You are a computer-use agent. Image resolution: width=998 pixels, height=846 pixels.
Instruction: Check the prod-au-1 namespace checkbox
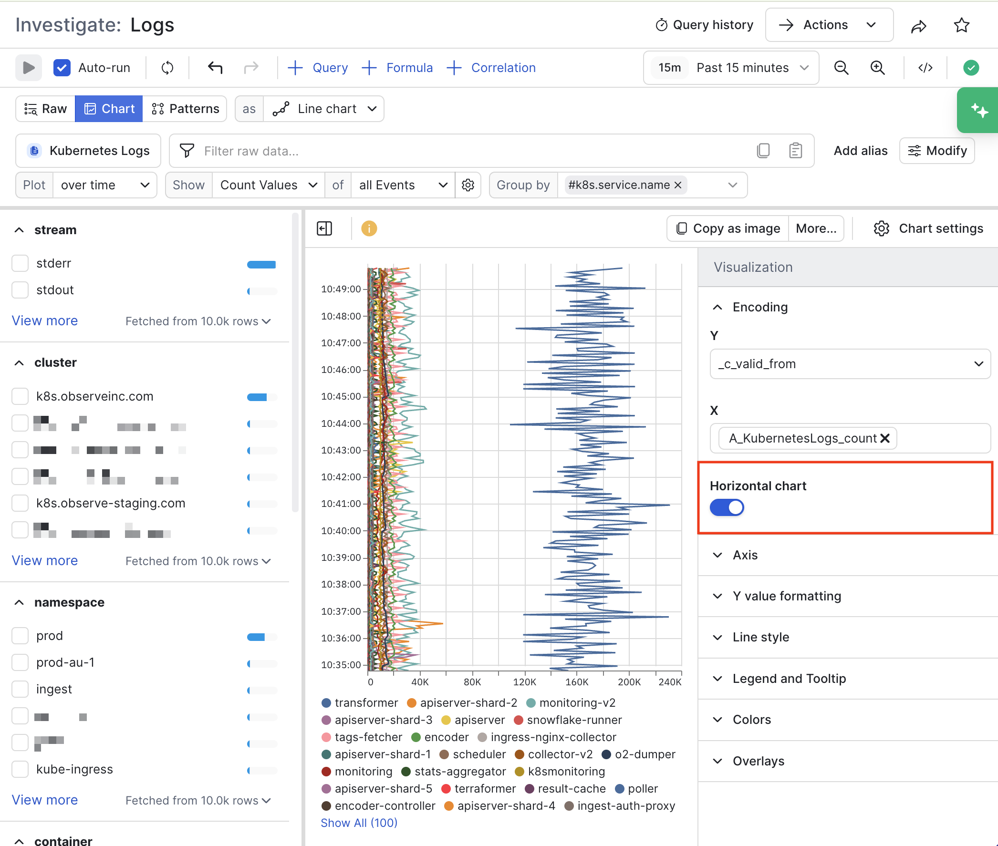pyautogui.click(x=20, y=662)
